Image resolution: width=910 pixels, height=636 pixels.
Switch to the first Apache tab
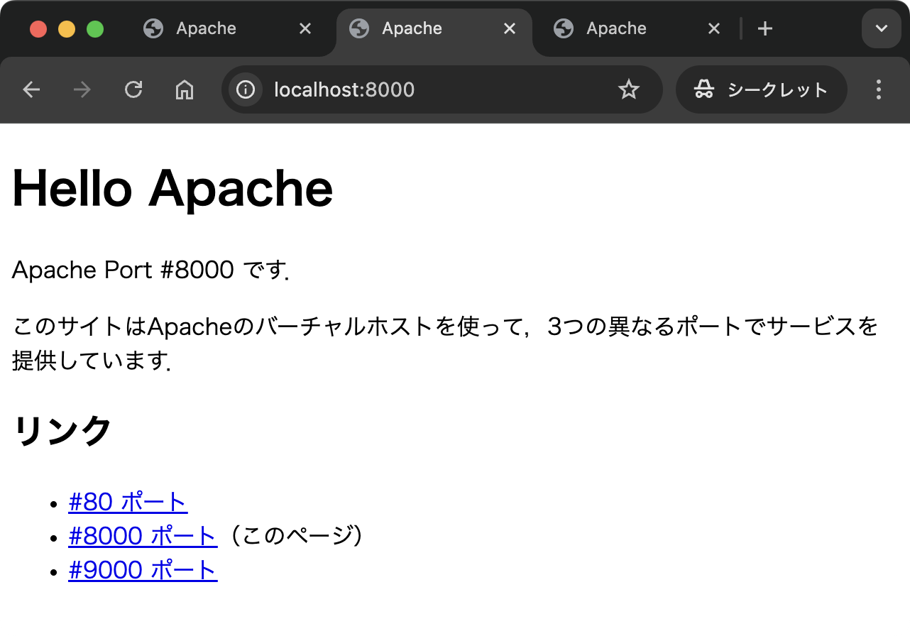click(x=206, y=29)
